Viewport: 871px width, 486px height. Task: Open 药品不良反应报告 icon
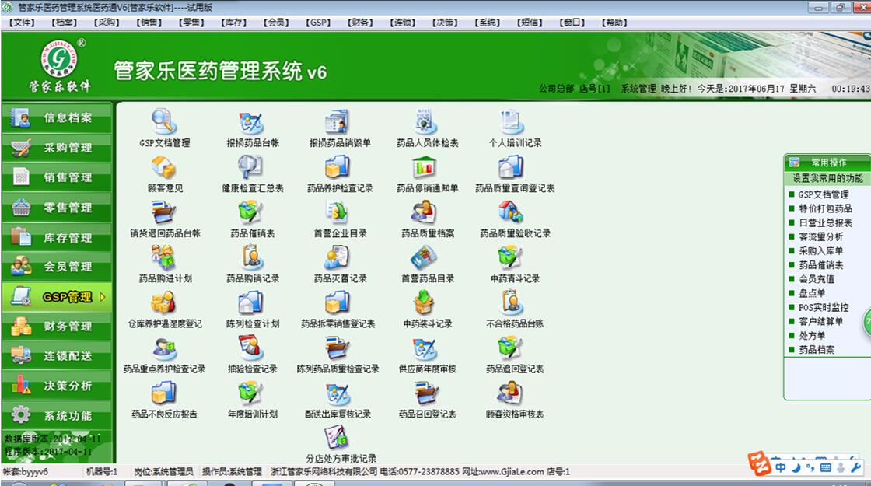pos(164,393)
